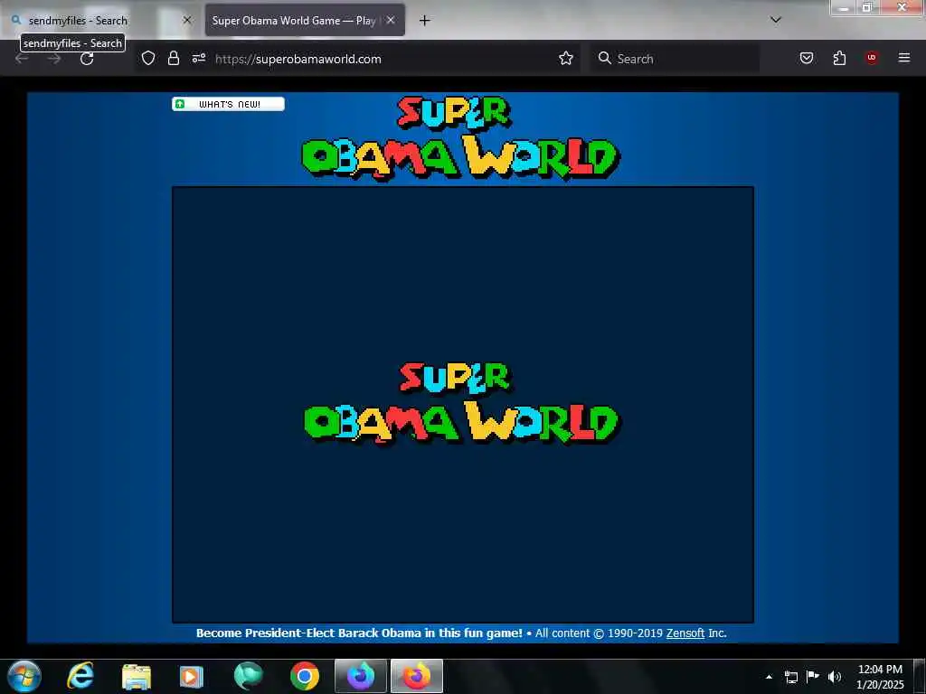Open the Firefox hamburger menu
Screen dimensions: 926x694
coord(903,58)
